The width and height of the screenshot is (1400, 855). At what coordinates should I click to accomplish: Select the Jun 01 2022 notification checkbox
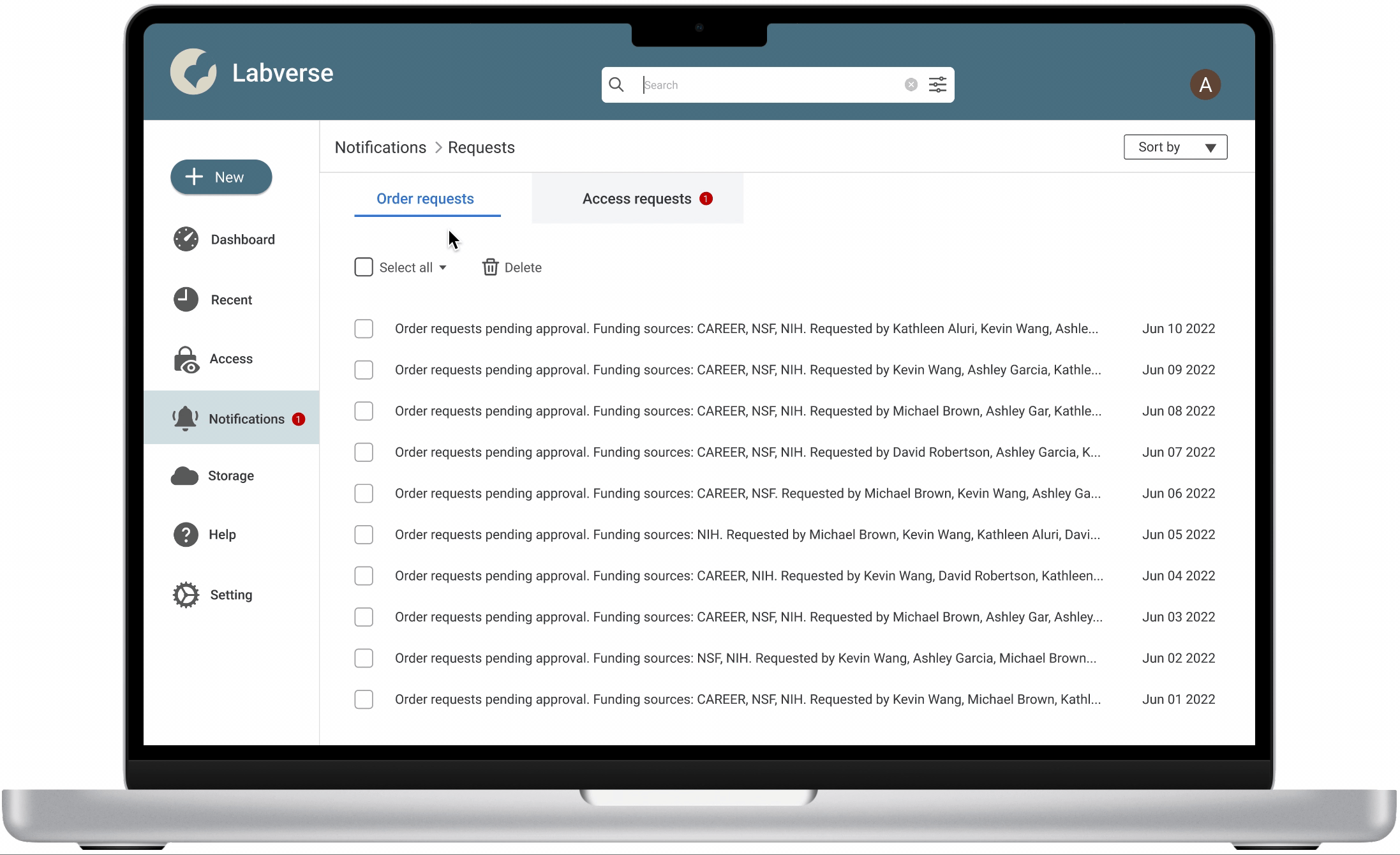[364, 699]
